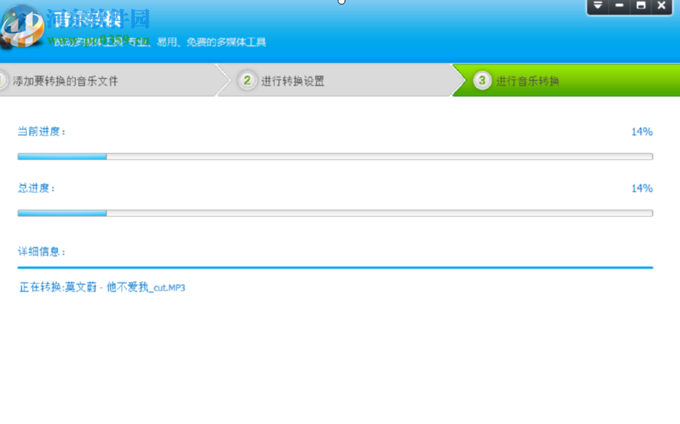Click the 当前进度 label
The image size is (680, 424).
41,132
